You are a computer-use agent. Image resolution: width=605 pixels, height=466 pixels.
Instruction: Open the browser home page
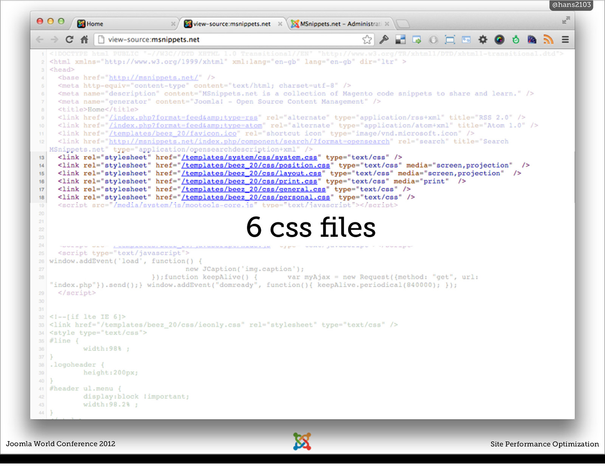[84, 39]
